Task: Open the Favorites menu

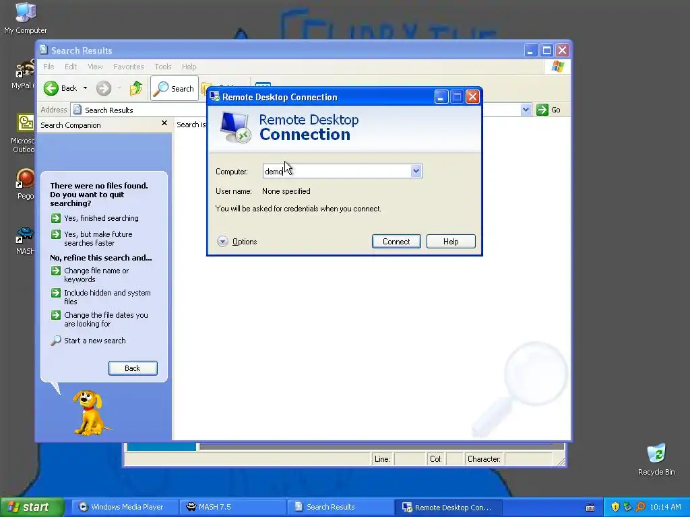Action: click(129, 67)
